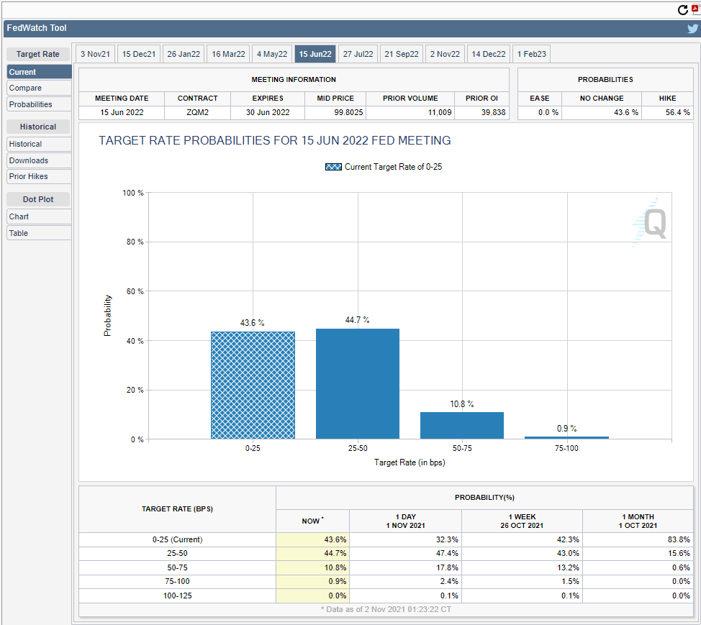Go to the 1 Feb23 meeting tab
Screen dimensions: 701x625
pos(531,54)
